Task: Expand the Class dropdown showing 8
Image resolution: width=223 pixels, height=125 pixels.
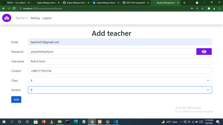Action: pyautogui.click(x=120, y=81)
